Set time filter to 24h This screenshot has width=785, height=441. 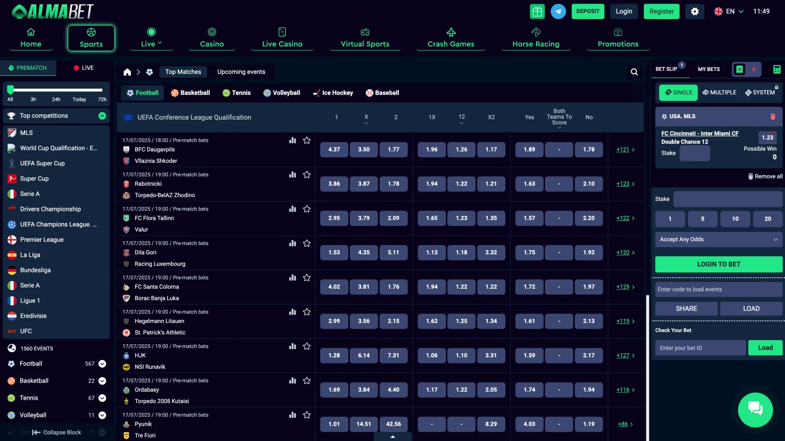56,100
